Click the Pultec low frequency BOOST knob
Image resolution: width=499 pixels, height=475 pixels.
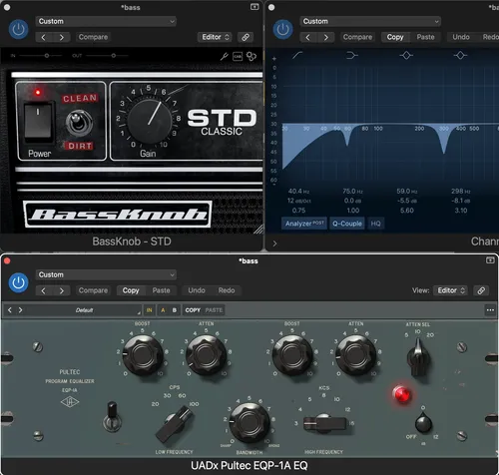pos(143,355)
